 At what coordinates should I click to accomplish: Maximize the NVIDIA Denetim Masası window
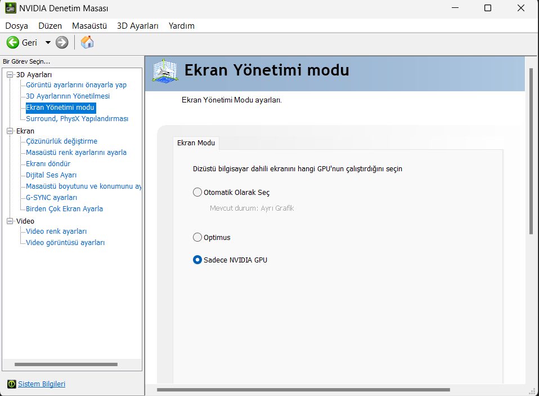pos(487,8)
